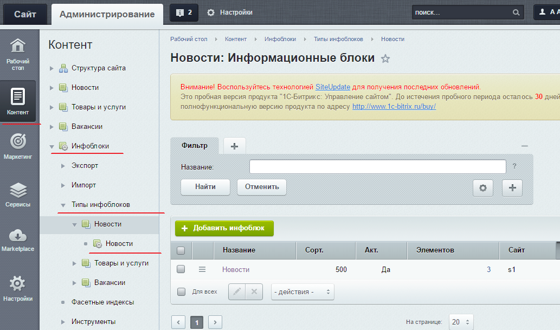
Task: Open the Новости infoblock link in table
Action: (236, 270)
